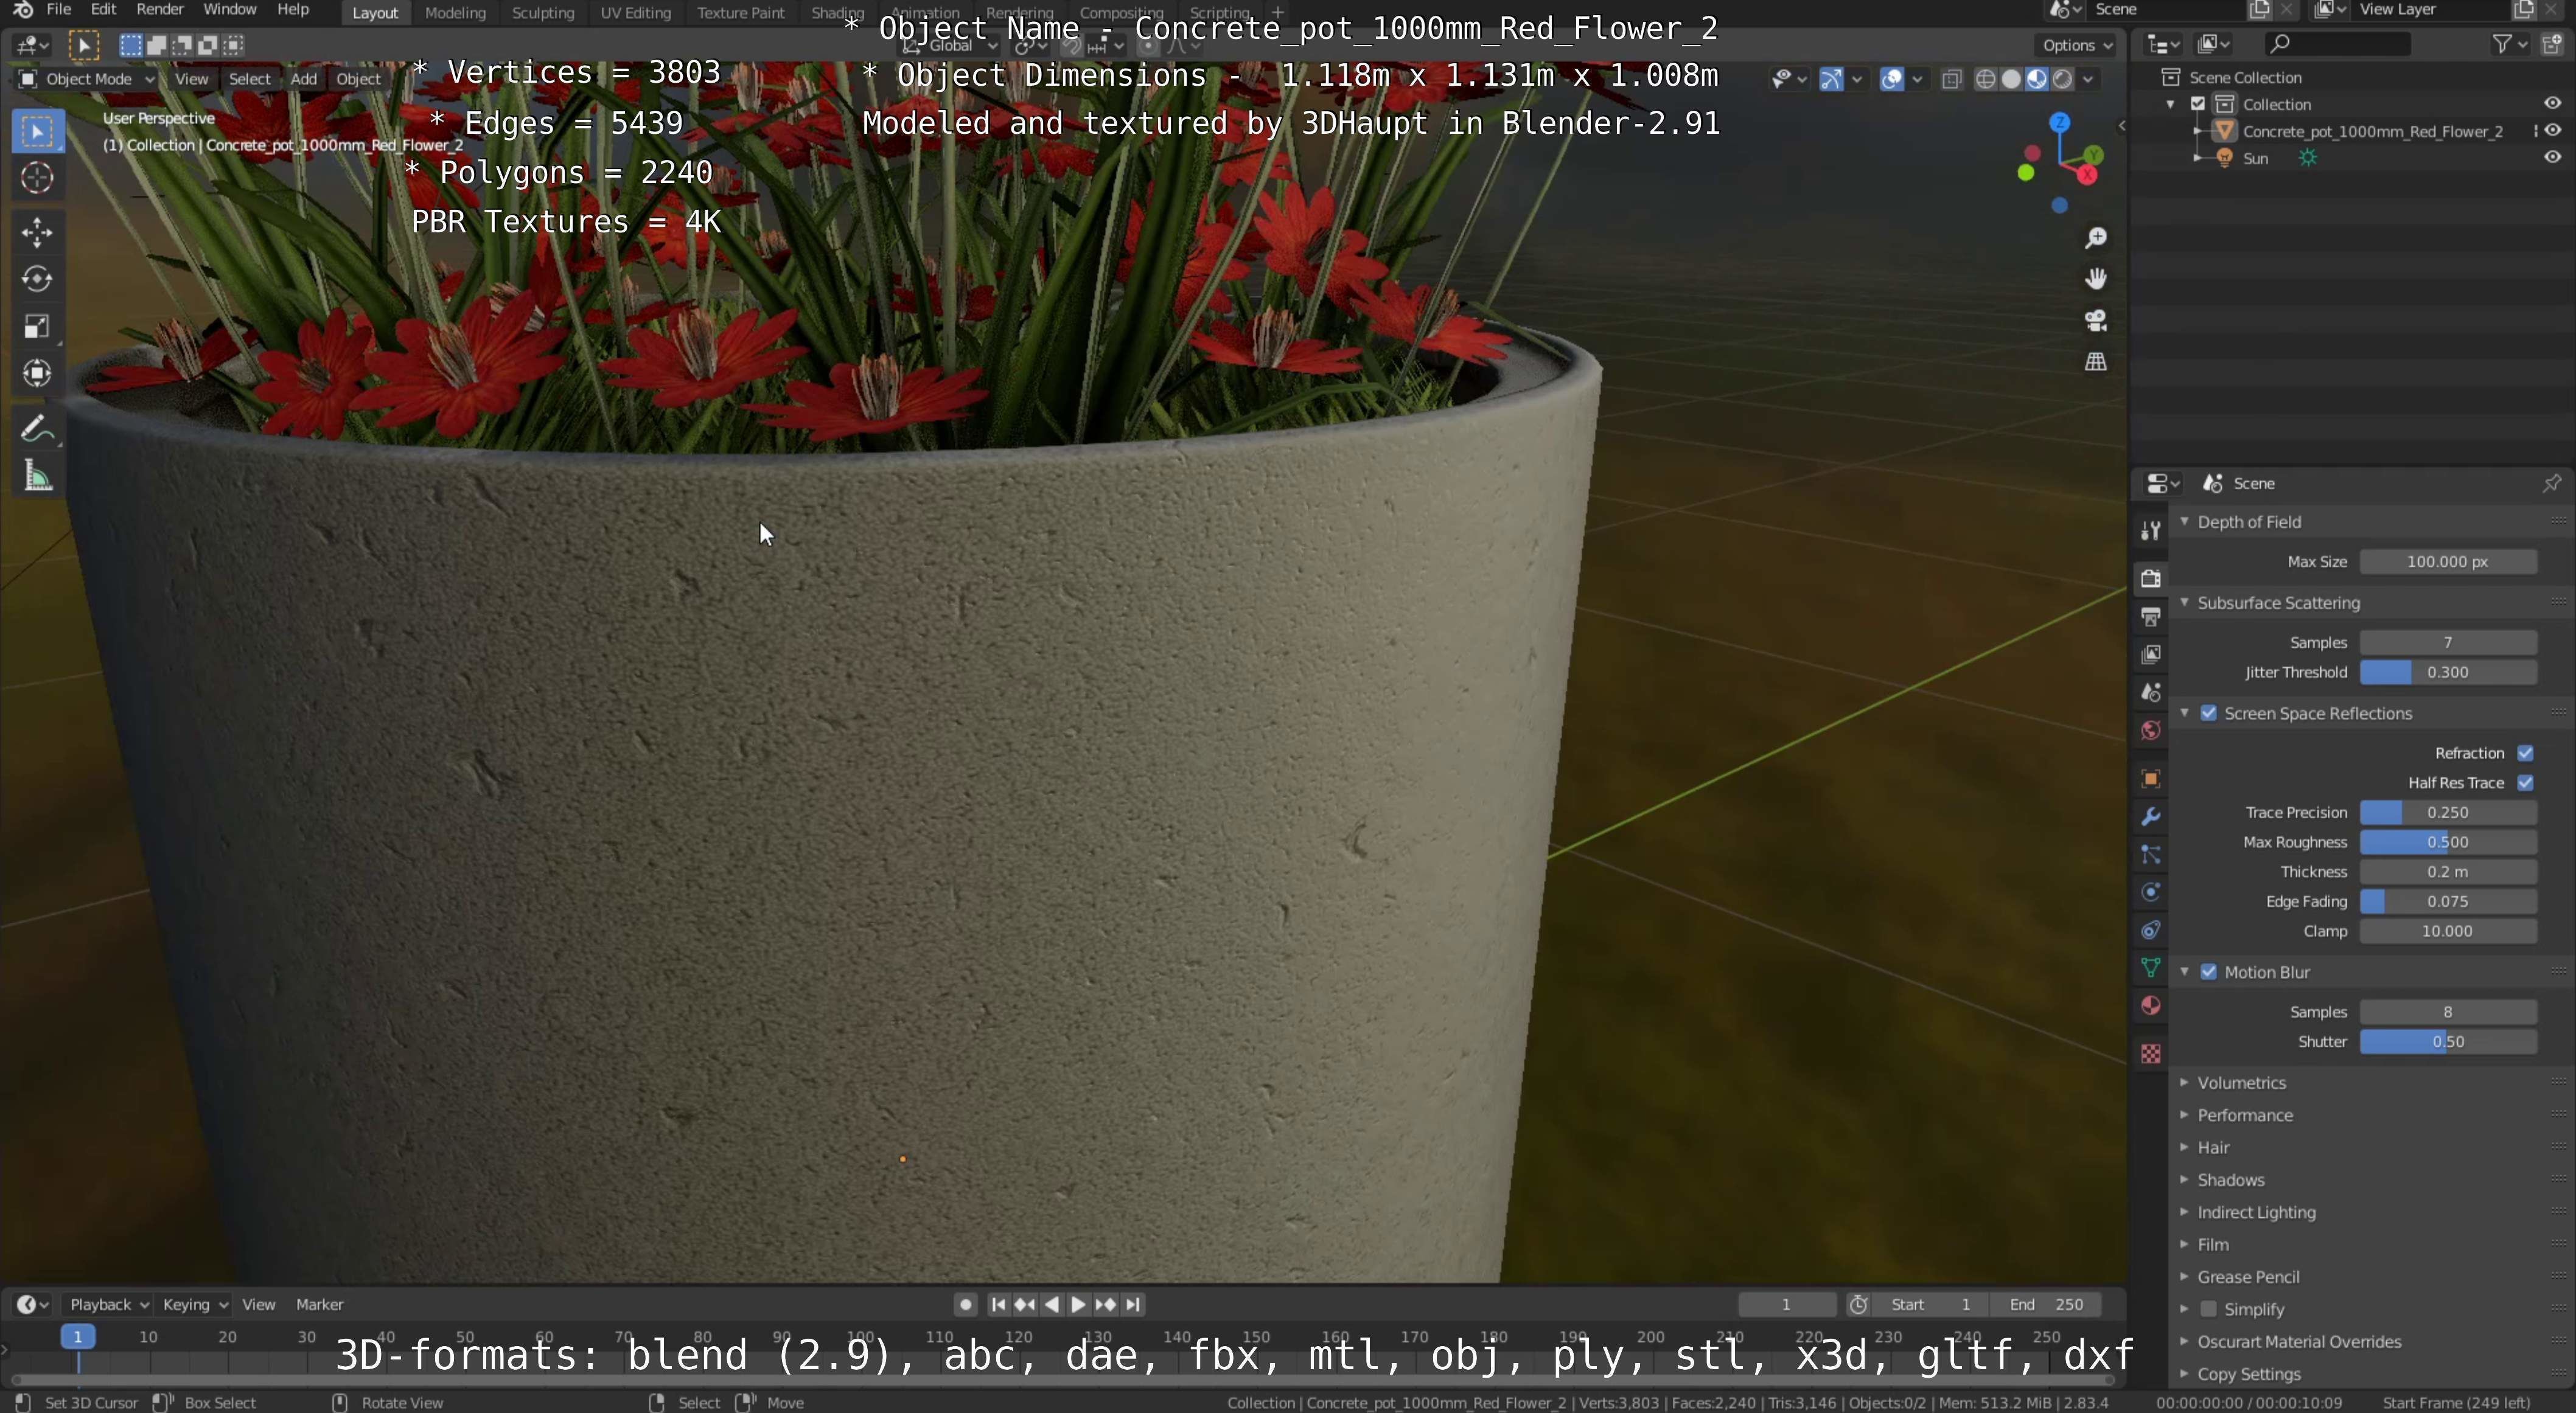Switch to Texture Paint workspace tab
This screenshot has width=2576, height=1413.
pos(741,12)
